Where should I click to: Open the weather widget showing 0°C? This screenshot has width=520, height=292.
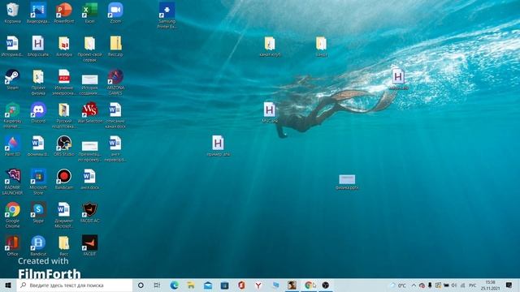click(398, 285)
